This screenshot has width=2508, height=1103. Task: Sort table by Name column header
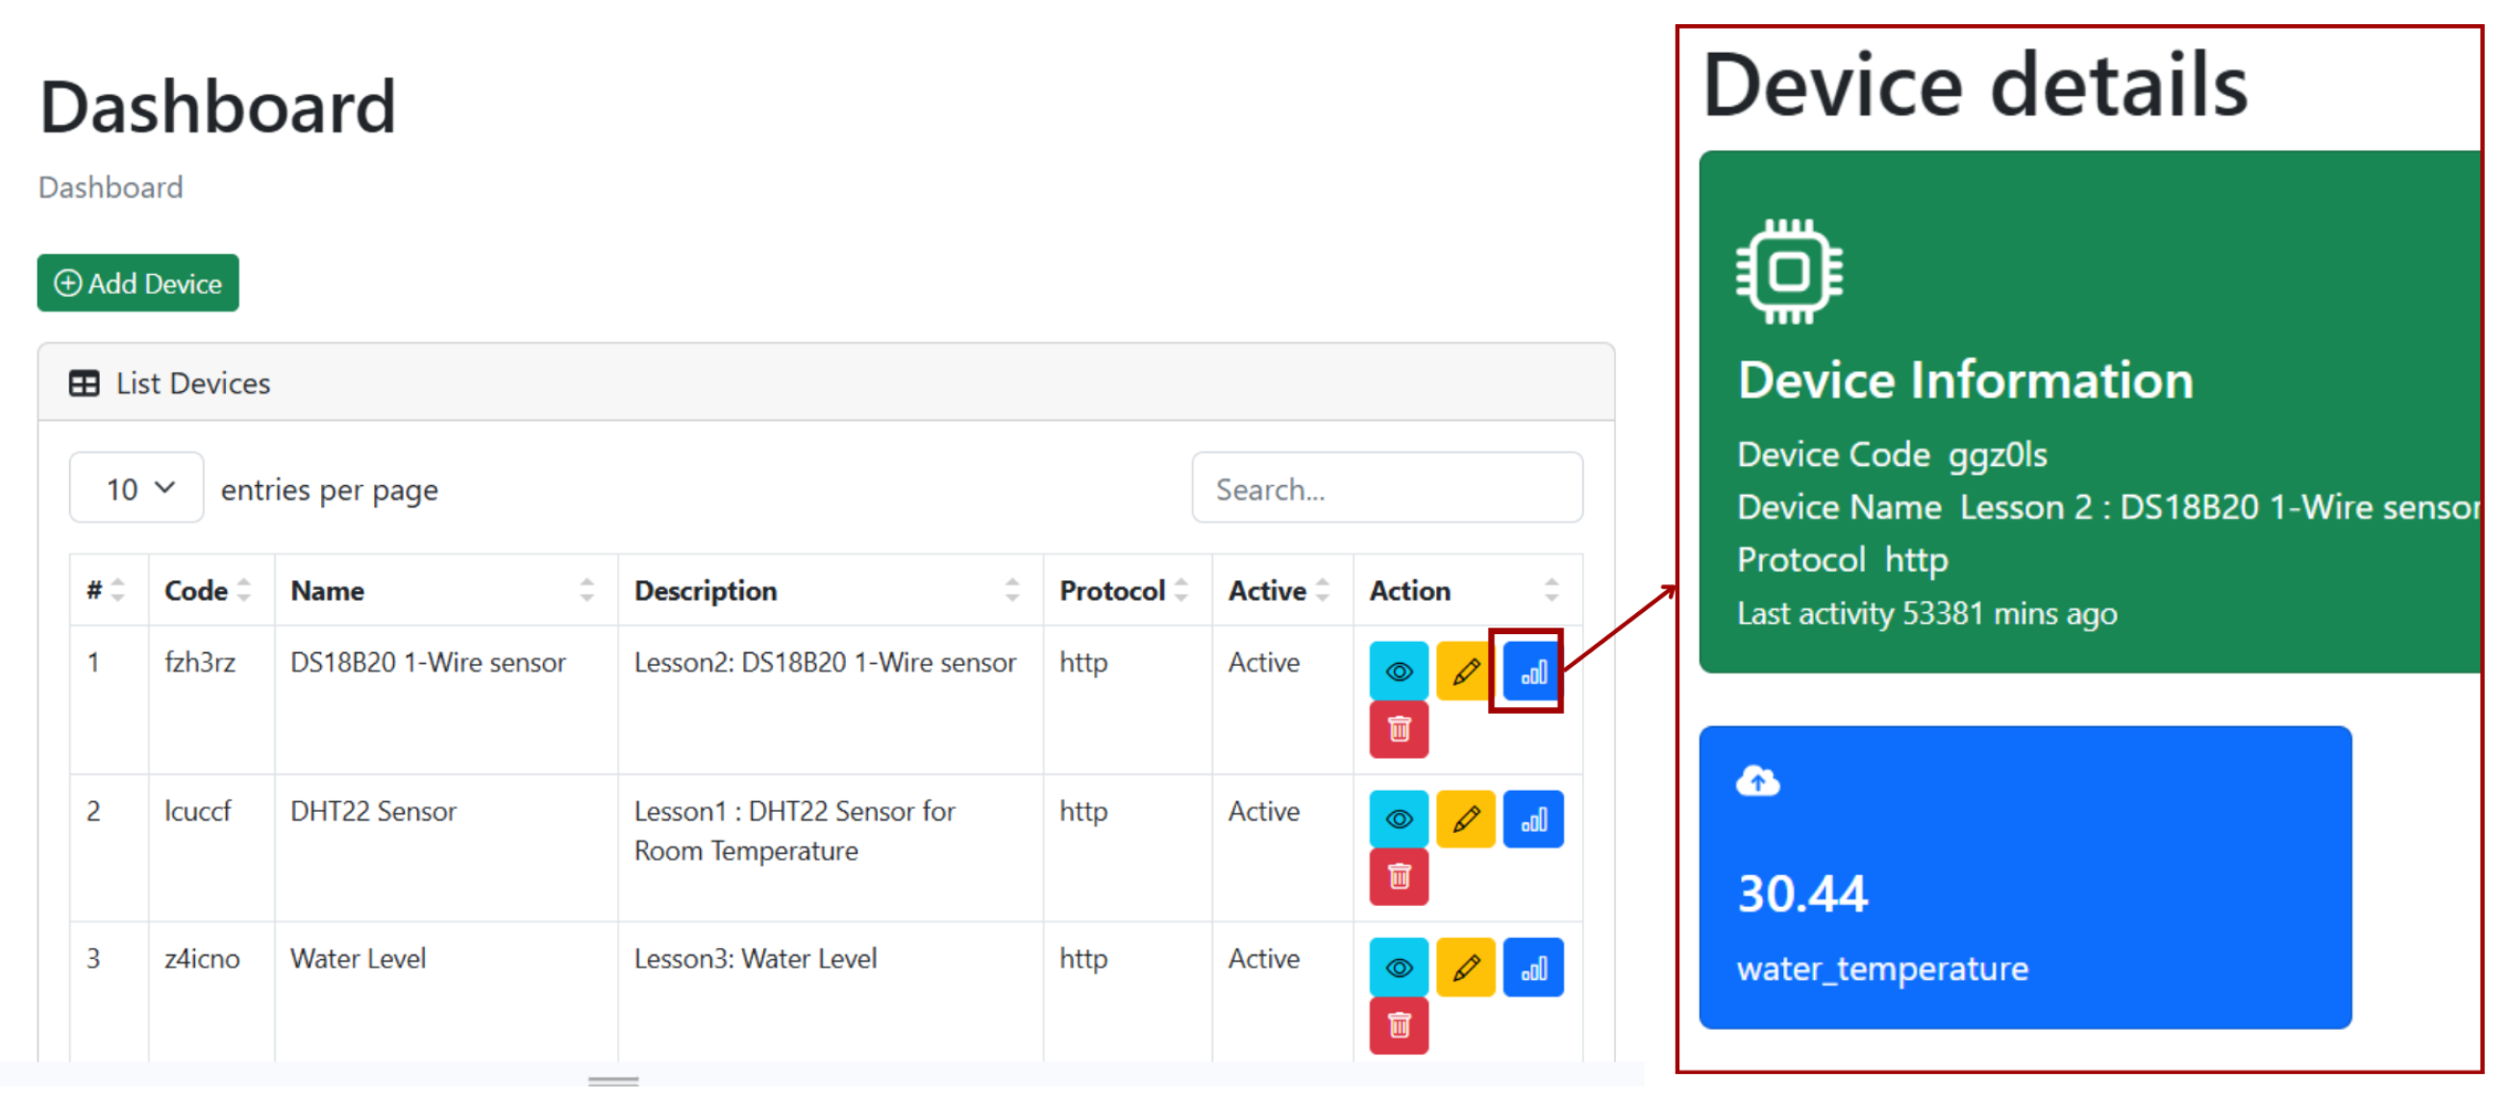pos(443,590)
